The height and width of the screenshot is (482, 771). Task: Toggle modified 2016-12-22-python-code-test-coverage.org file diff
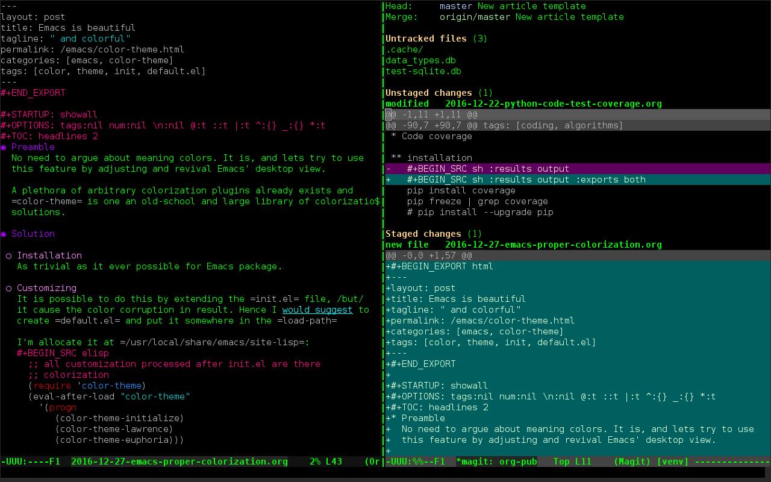coord(523,104)
